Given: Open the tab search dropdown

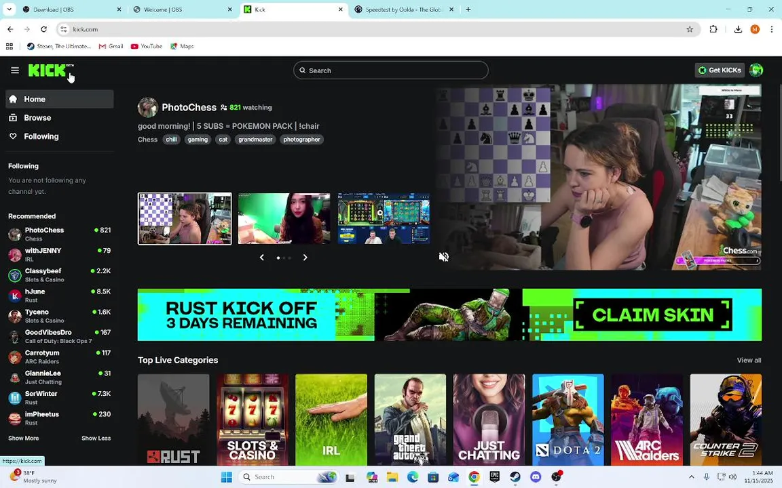Looking at the screenshot, I should tap(9, 9).
